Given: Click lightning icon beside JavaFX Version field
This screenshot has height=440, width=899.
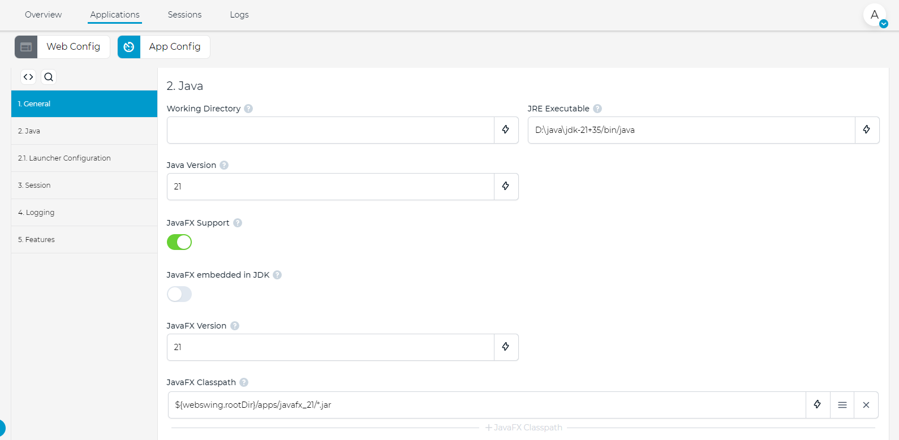Looking at the screenshot, I should pos(506,347).
